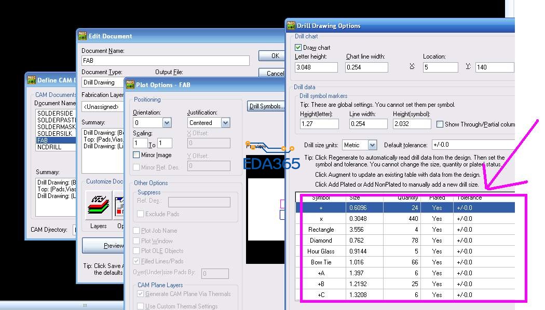Click the 1.016 size cell
This screenshot has width=545, height=310.
[364, 262]
